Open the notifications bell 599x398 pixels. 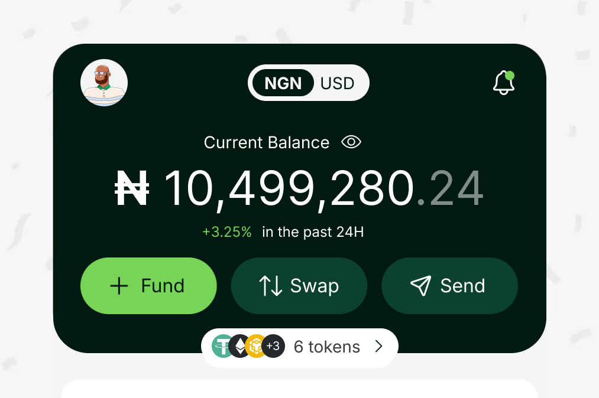(x=503, y=83)
